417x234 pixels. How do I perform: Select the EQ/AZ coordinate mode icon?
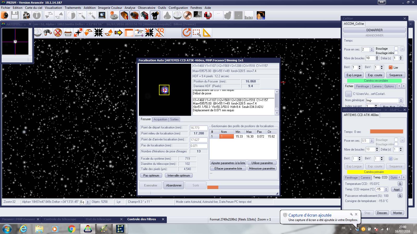click(160, 33)
